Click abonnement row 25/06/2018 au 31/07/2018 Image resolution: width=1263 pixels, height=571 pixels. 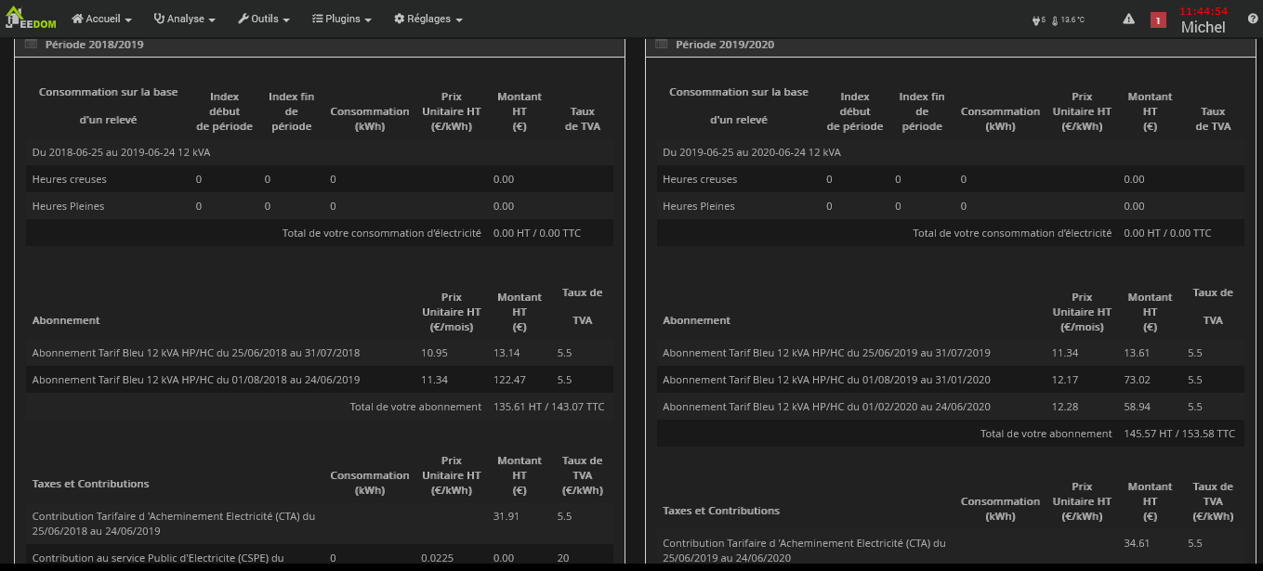(320, 353)
